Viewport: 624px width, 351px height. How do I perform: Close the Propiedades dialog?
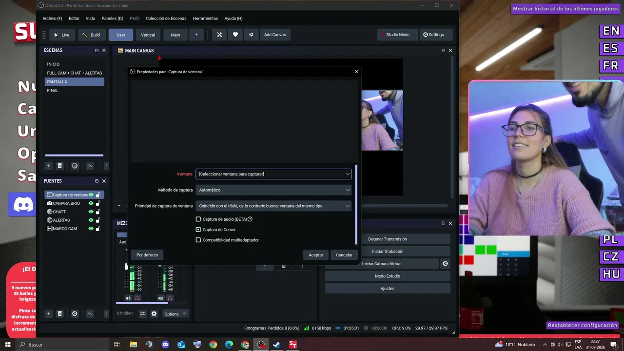click(x=356, y=72)
